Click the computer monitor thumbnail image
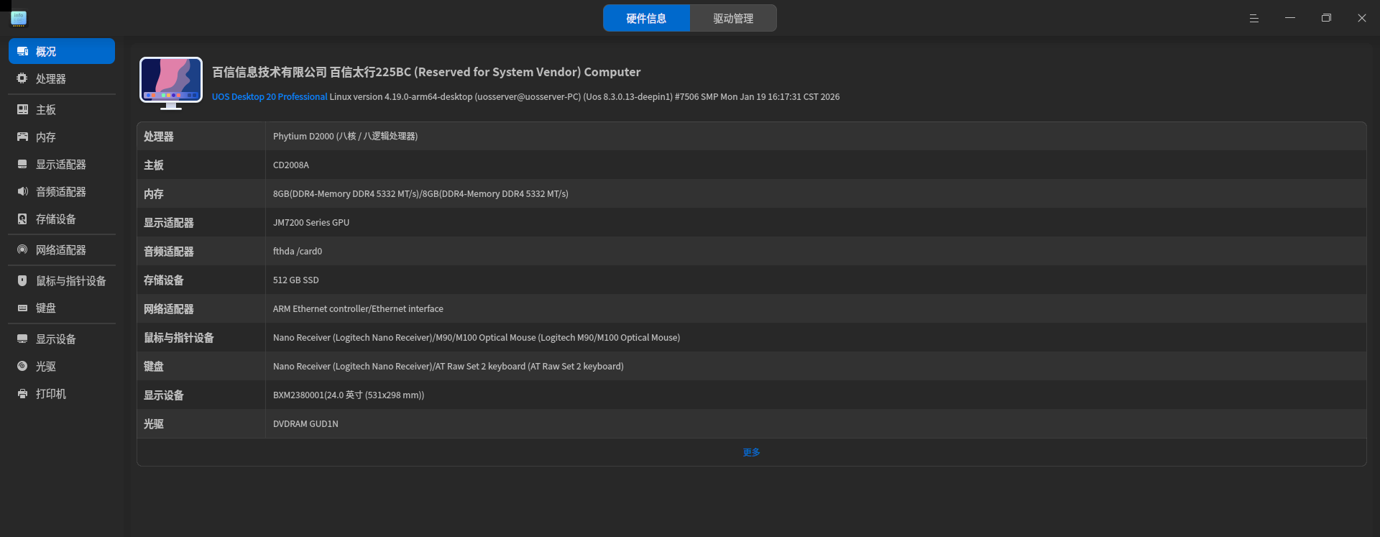1380x537 pixels. (x=171, y=83)
